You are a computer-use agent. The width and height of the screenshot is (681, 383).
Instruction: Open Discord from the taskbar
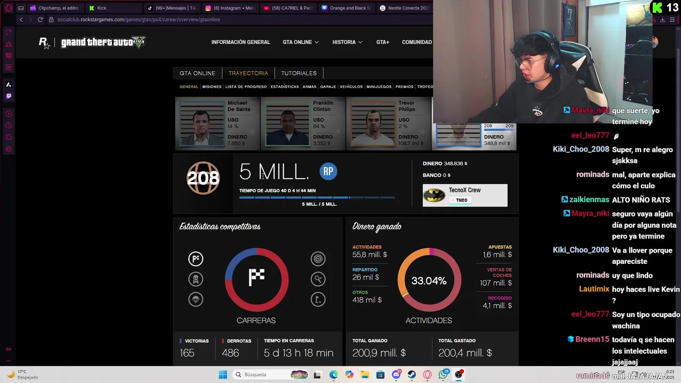pos(396,374)
